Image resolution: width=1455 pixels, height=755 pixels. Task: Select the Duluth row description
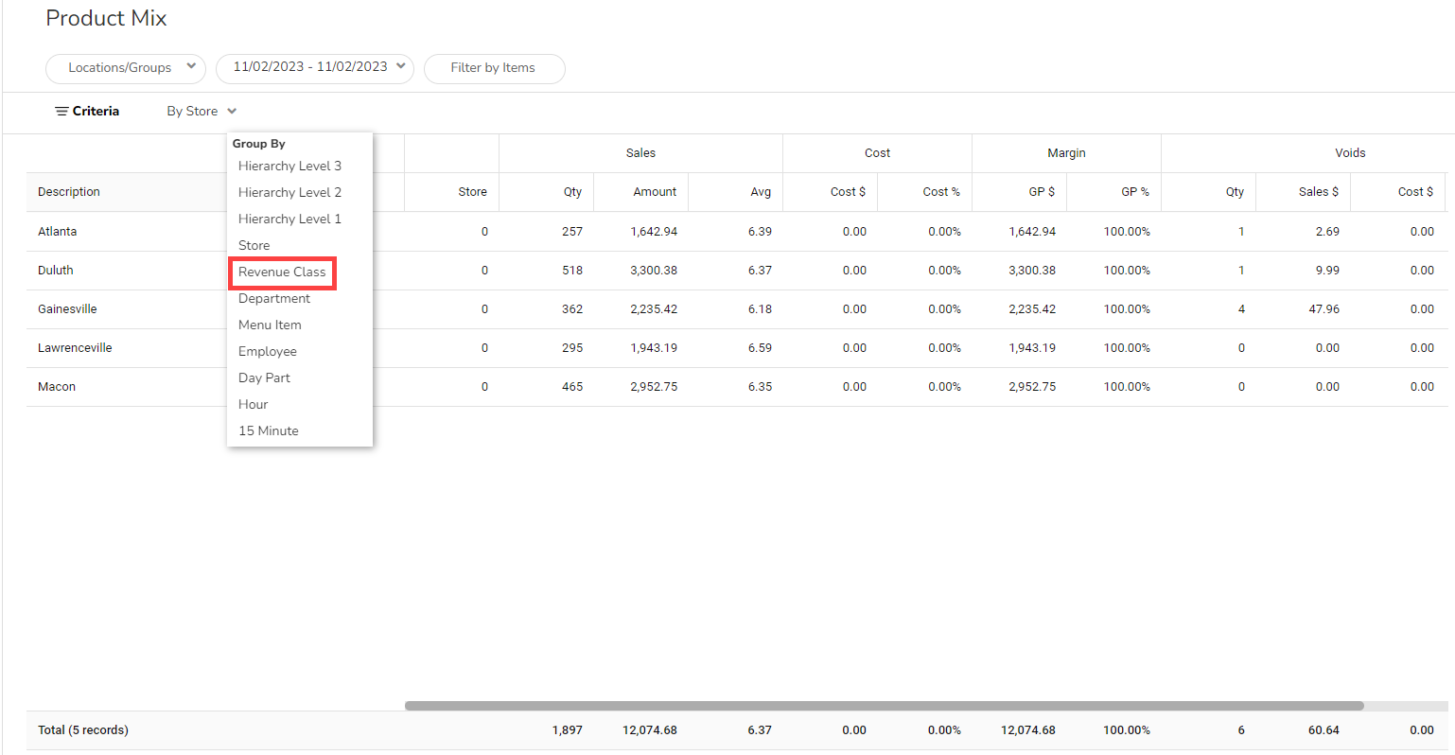56,271
